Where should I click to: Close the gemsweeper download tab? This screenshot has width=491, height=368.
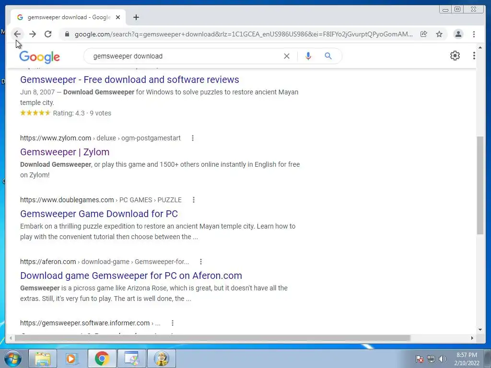pyautogui.click(x=118, y=17)
